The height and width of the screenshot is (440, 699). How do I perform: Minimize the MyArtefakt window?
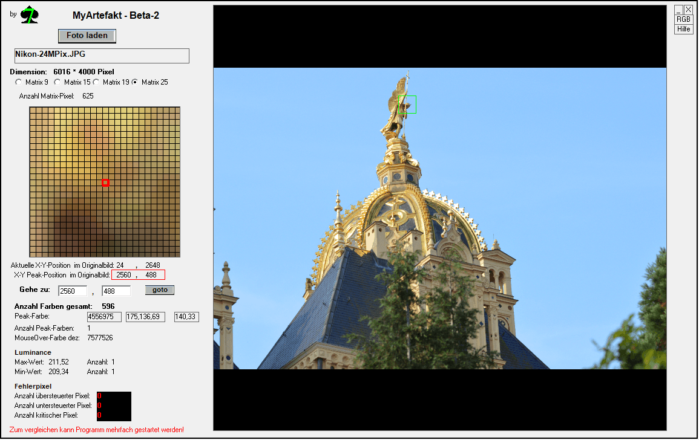coord(678,10)
